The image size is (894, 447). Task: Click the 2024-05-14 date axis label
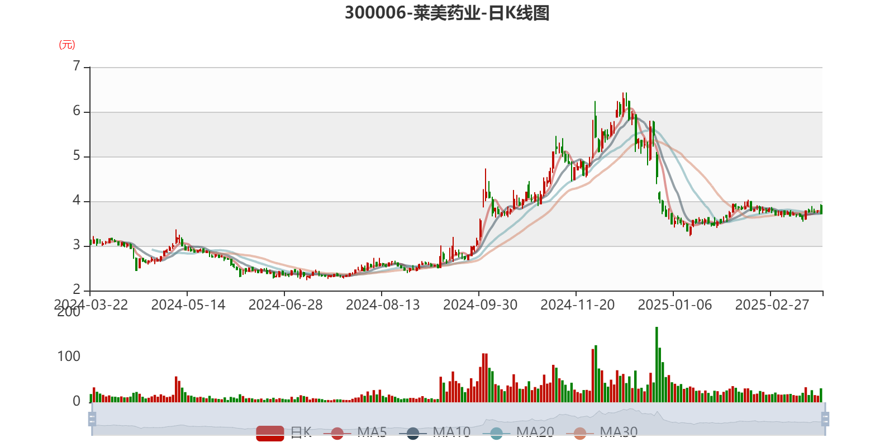pyautogui.click(x=188, y=305)
